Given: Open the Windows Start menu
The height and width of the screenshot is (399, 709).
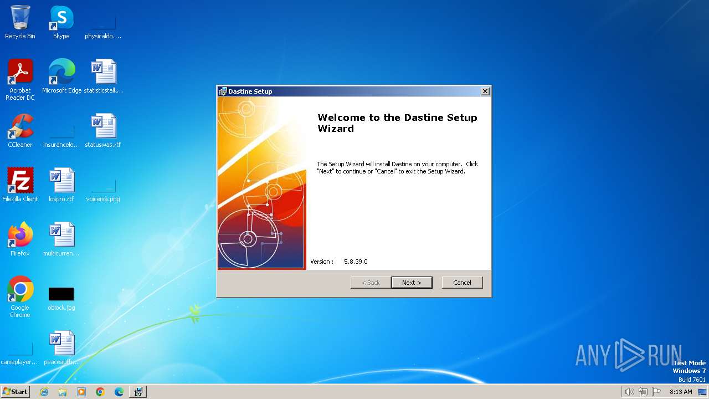Looking at the screenshot, I should [x=15, y=392].
